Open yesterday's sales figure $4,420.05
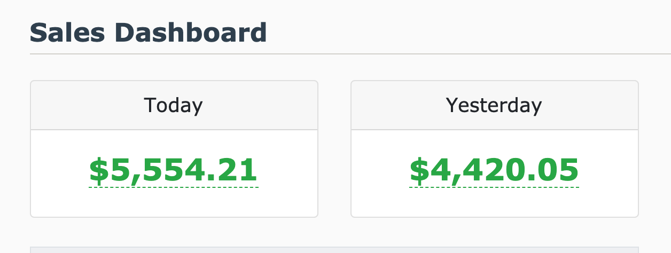Image resolution: width=671 pixels, height=253 pixels. click(x=494, y=170)
